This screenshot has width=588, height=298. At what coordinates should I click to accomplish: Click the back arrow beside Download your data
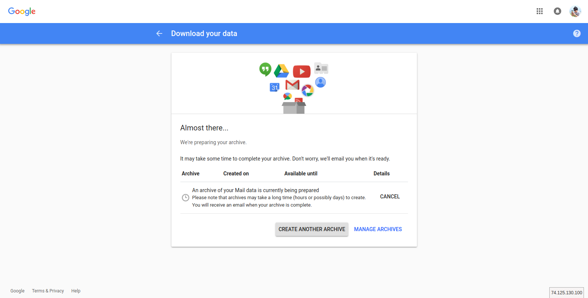(x=159, y=33)
